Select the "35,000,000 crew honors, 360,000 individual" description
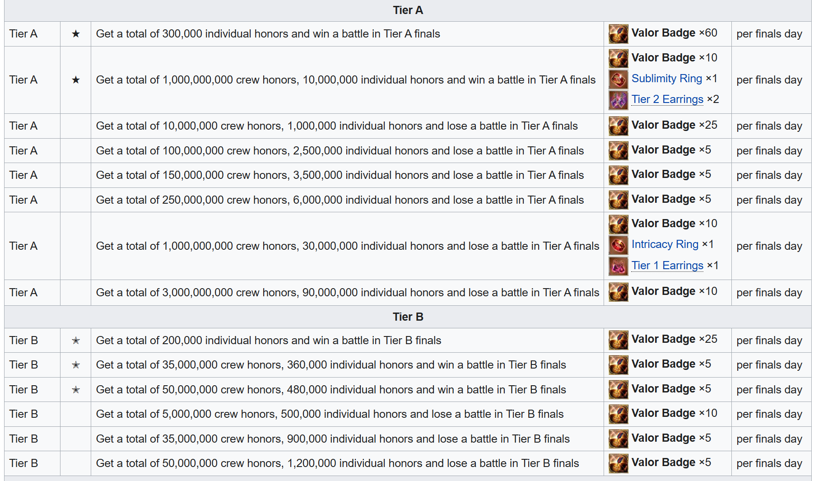Image resolution: width=814 pixels, height=481 pixels. tap(331, 365)
